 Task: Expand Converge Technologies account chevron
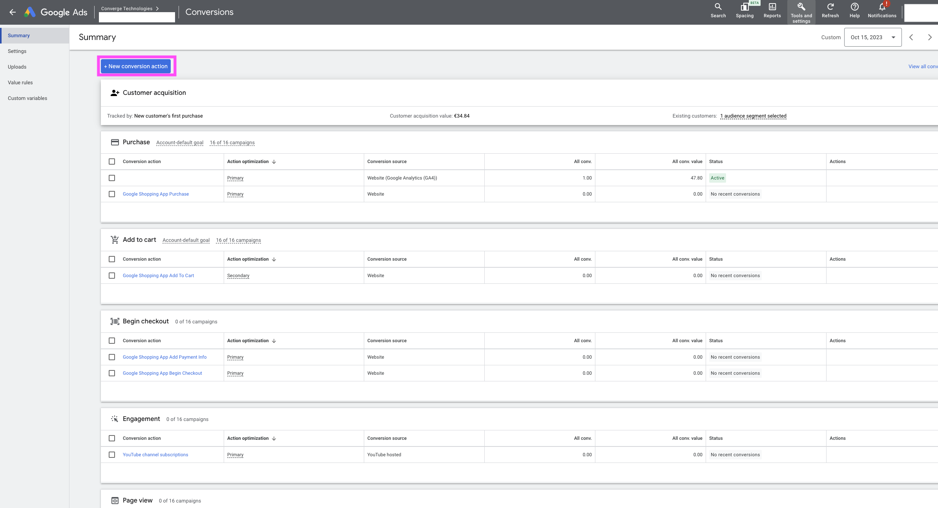click(157, 9)
